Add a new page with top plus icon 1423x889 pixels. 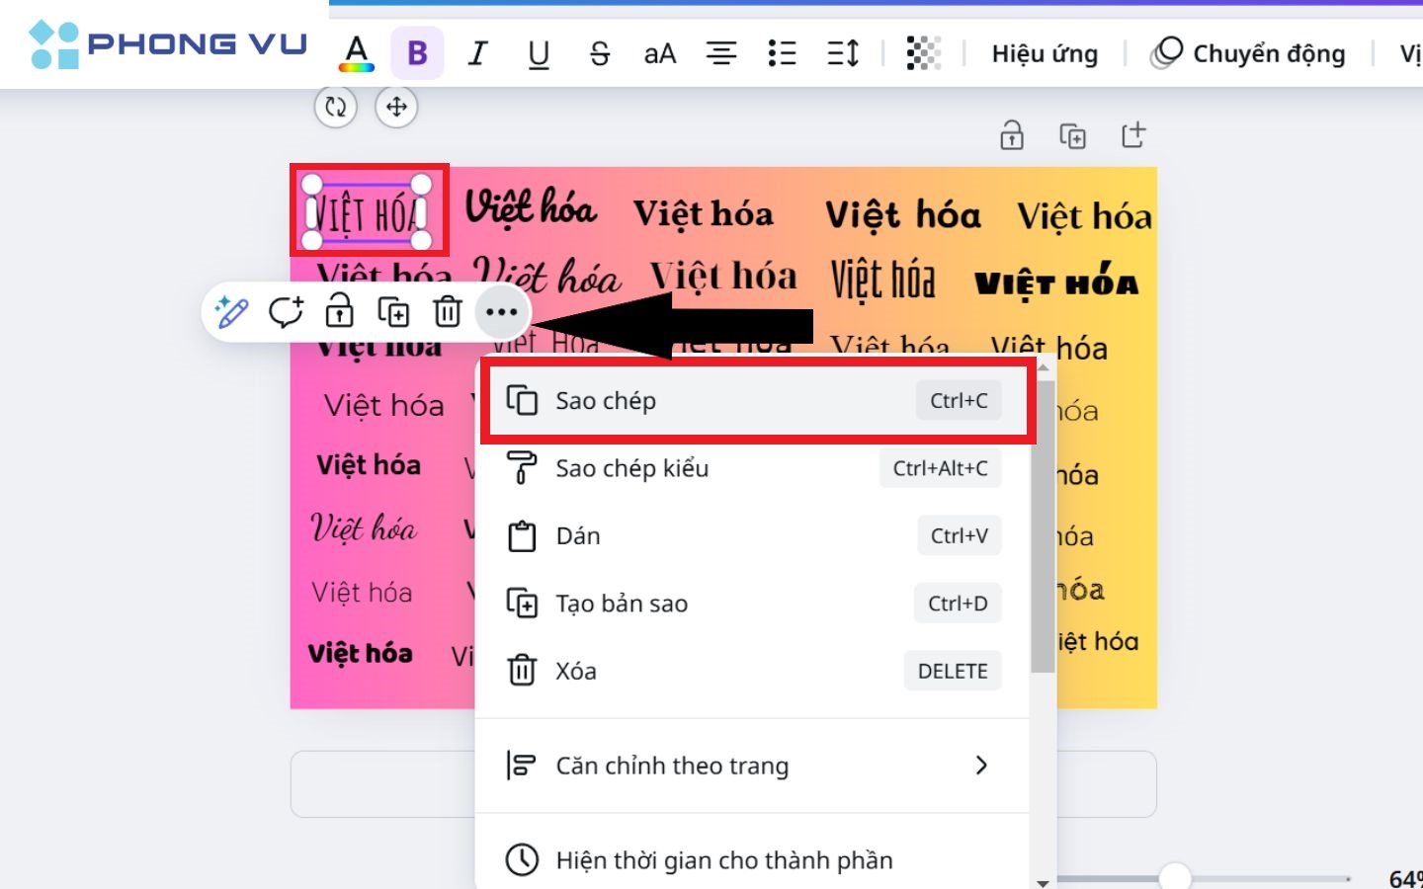click(1133, 135)
